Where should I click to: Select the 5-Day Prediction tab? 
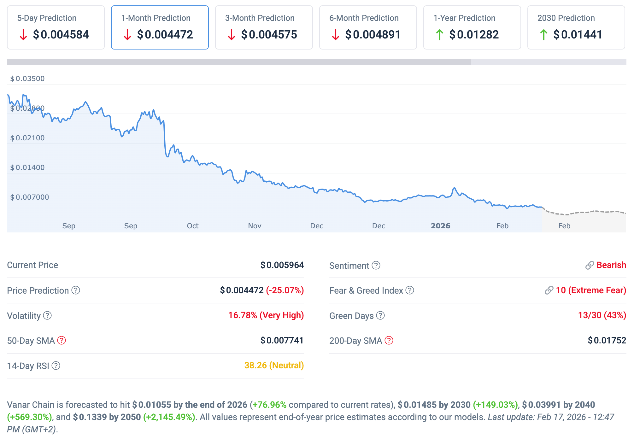click(x=56, y=27)
